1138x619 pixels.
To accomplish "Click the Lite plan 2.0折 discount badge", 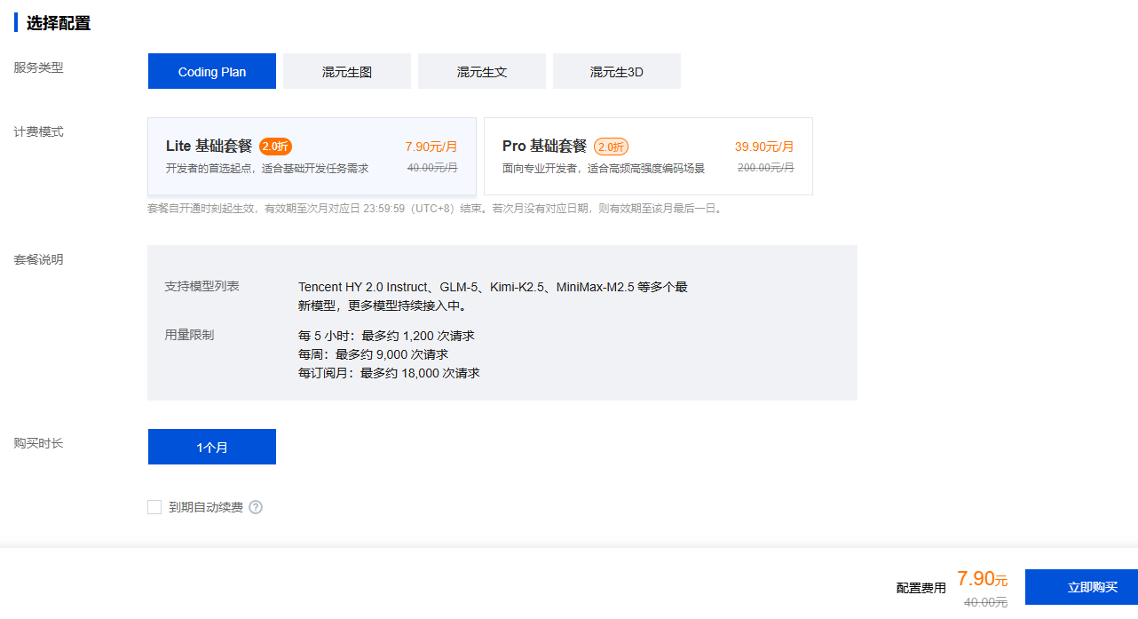I will (x=275, y=147).
